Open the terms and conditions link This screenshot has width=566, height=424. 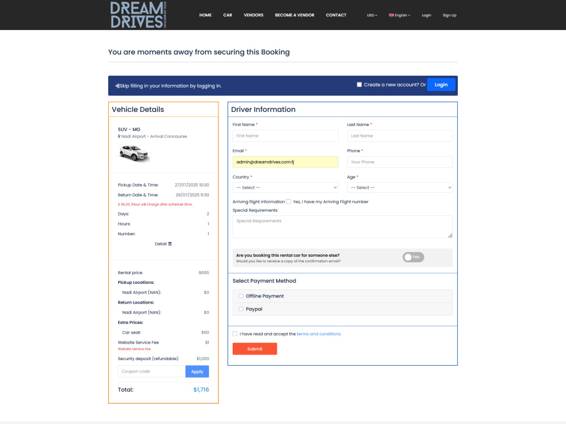(319, 334)
